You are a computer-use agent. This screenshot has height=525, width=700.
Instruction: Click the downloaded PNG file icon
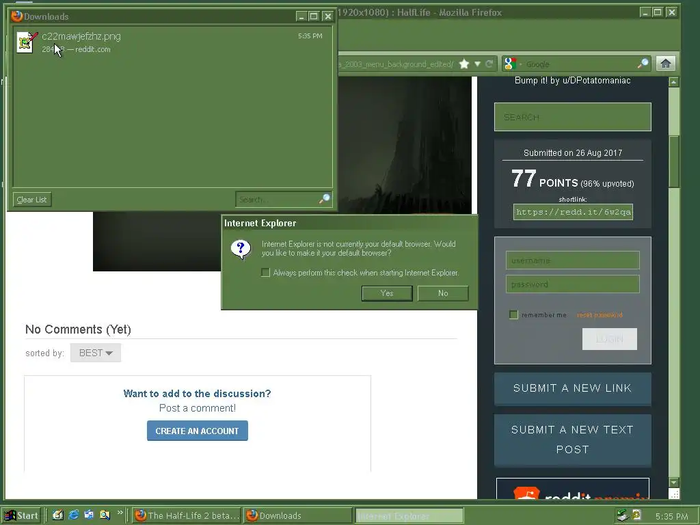(27, 42)
